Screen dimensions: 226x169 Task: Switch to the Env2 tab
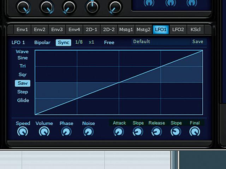(x=40, y=30)
